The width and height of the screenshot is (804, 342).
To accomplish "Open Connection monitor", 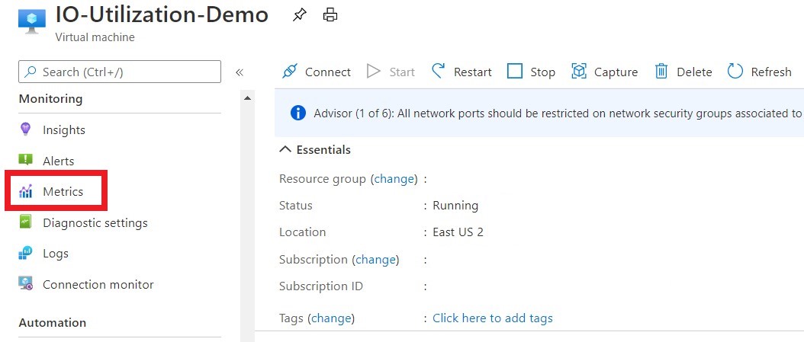I will (98, 285).
